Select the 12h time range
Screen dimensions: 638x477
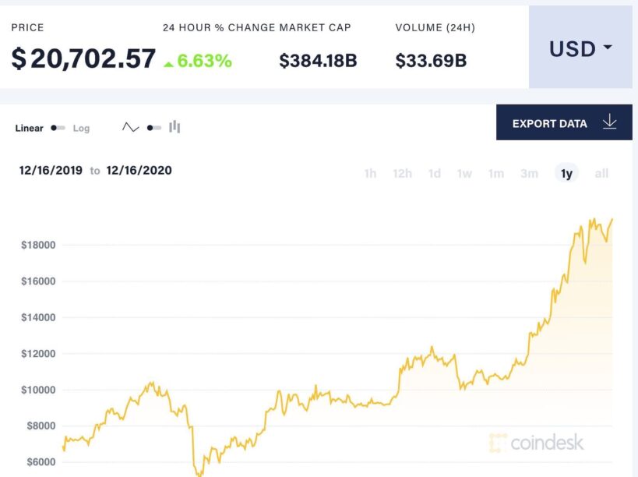point(402,174)
